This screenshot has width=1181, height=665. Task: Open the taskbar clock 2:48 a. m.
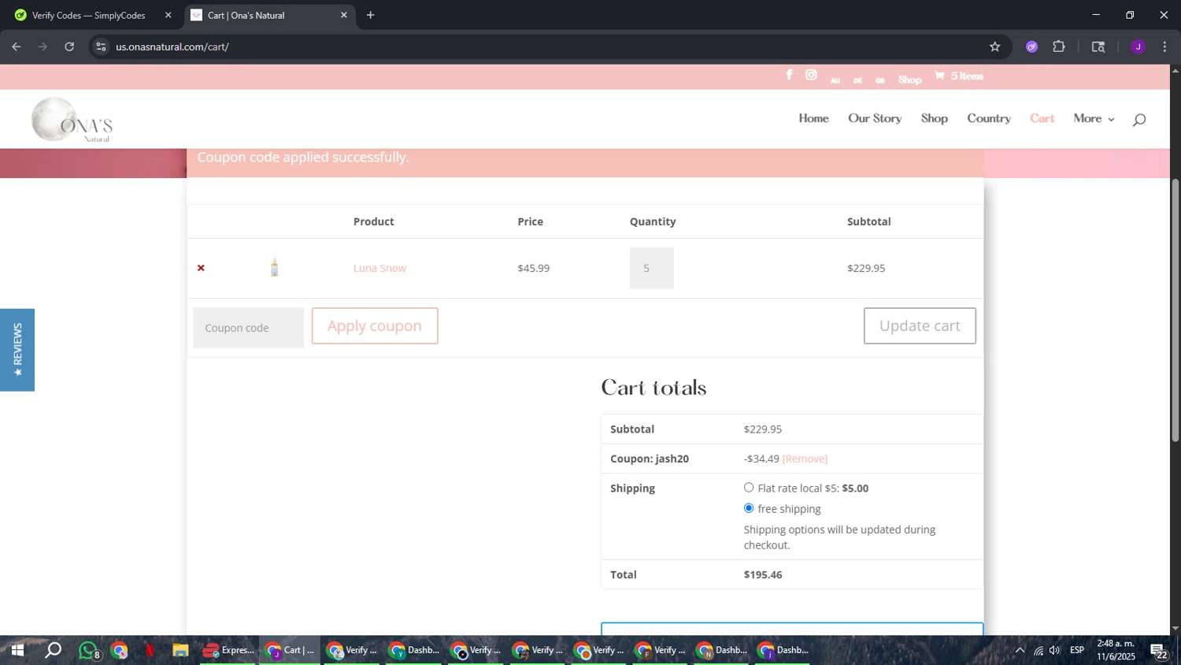tap(1116, 650)
